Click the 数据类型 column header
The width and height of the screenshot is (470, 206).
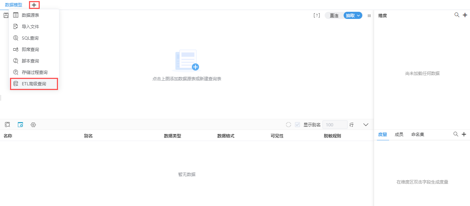tap(173, 136)
